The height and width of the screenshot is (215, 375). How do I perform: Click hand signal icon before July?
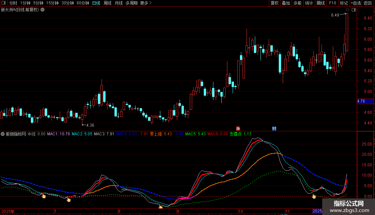pos(43,196)
